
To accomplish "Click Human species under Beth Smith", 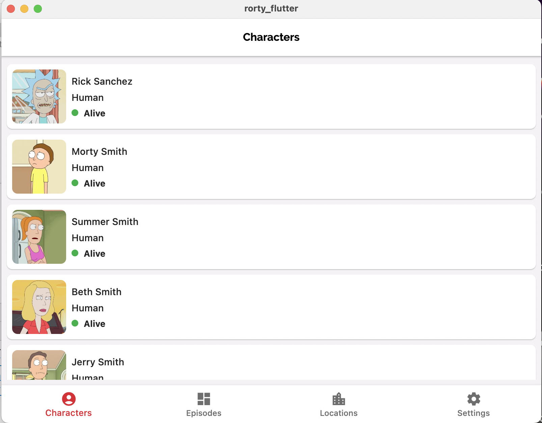I will pos(88,308).
